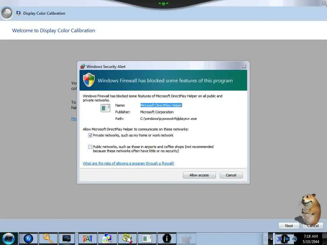
Task: Open the Windows Start orb
Action: coord(8,239)
